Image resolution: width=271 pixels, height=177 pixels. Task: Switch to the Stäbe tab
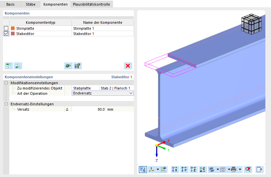coord(30,4)
